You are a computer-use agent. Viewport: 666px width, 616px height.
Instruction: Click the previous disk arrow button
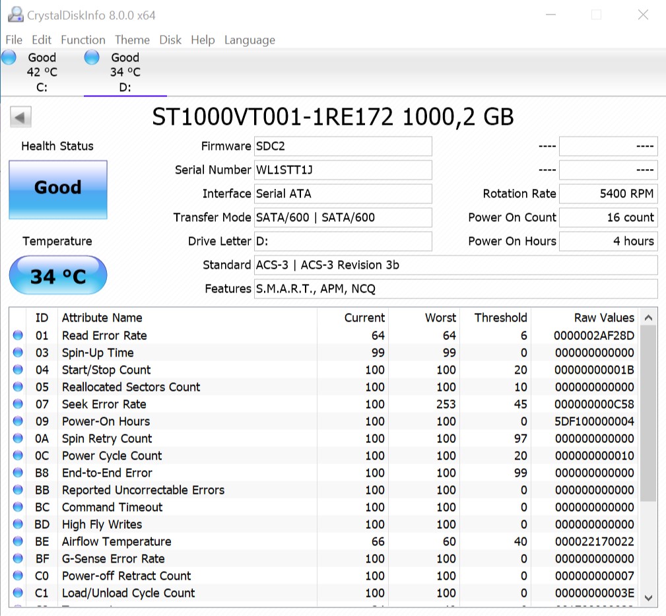(20, 118)
